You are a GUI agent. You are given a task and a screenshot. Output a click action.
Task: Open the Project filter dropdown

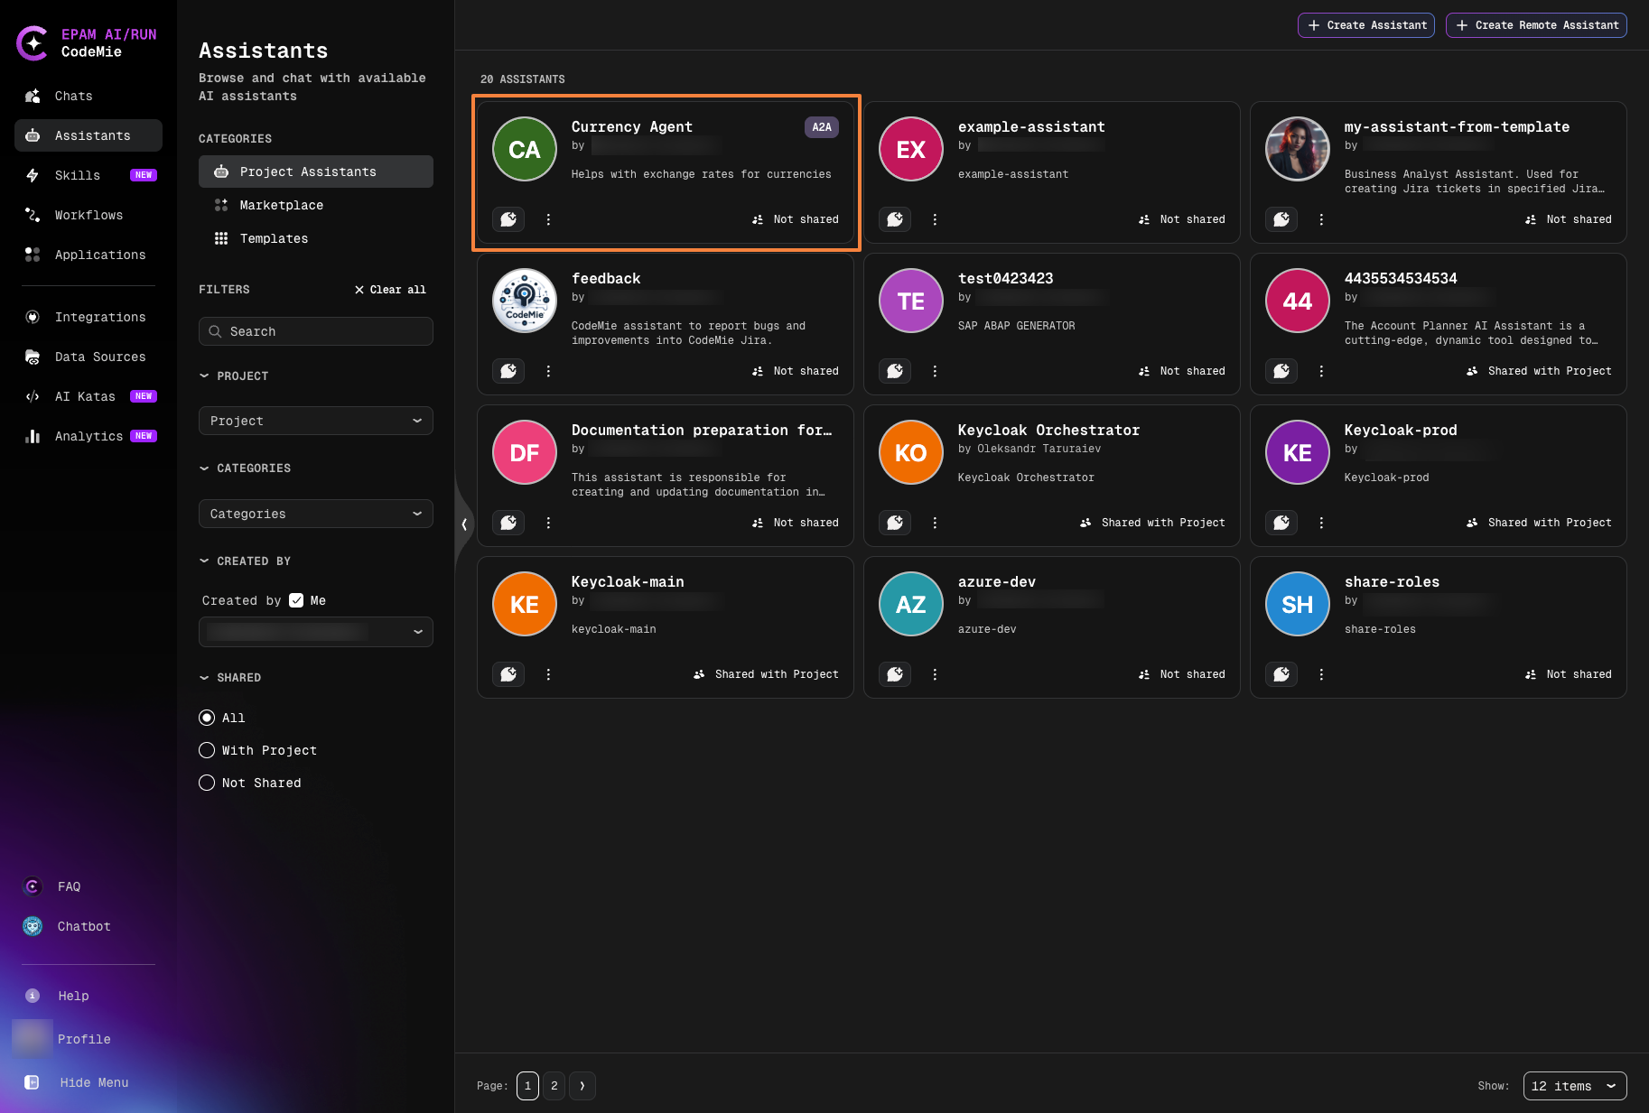(315, 421)
